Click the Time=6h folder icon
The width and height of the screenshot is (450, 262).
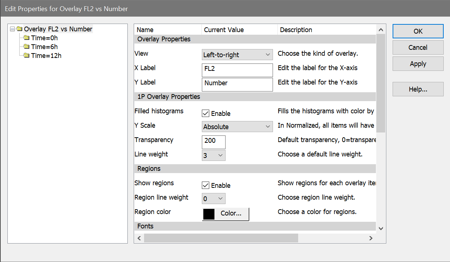(x=26, y=47)
